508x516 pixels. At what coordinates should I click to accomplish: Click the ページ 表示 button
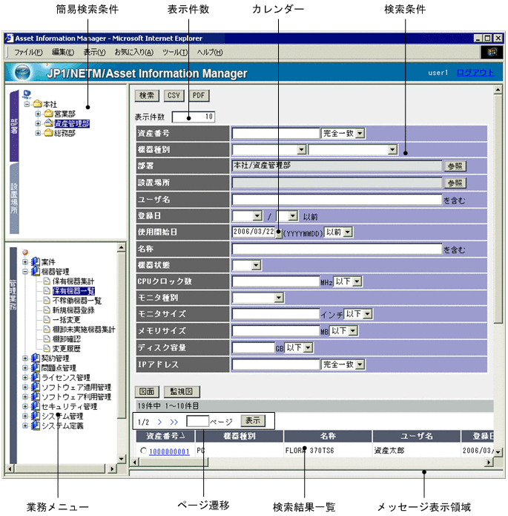point(253,420)
